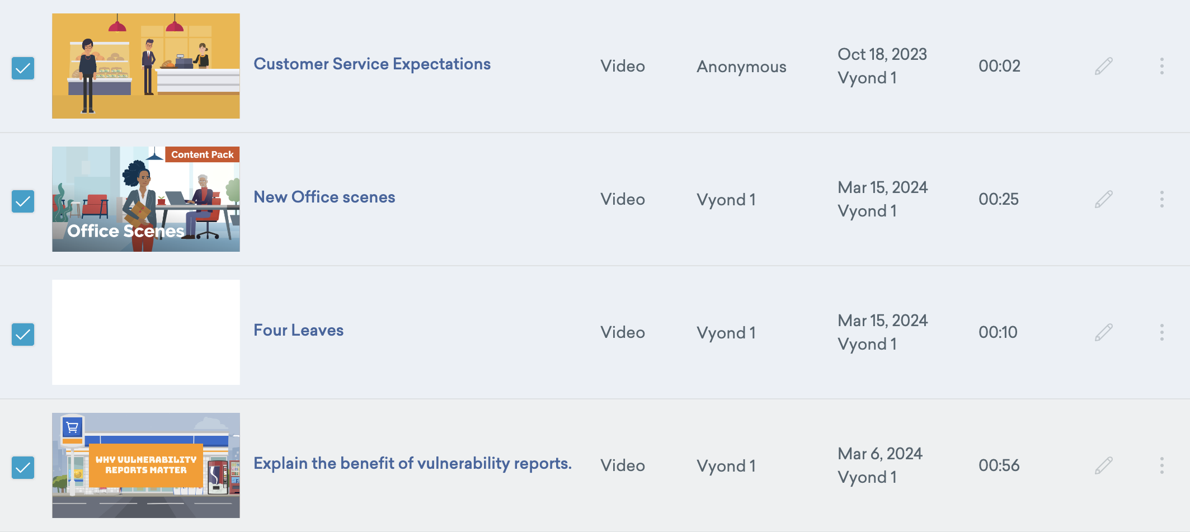Uncheck the Four Leaves row

[23, 334]
